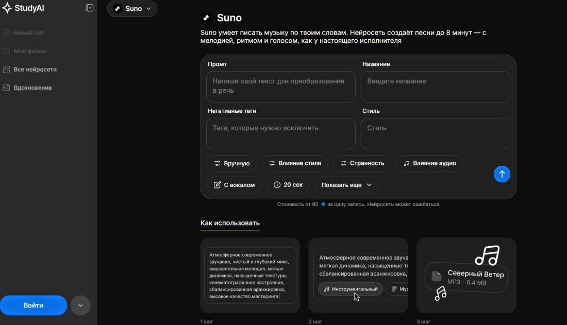Click the Влияние стиля sliders icon
This screenshot has width=567, height=325.
click(x=272, y=163)
